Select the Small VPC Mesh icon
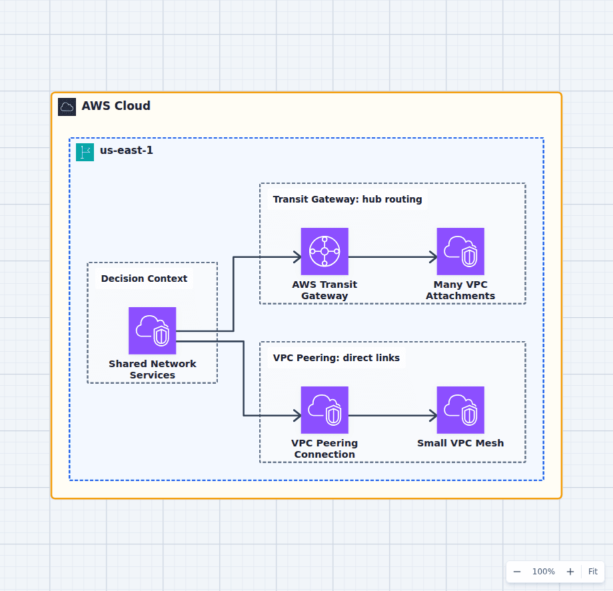Image resolution: width=613 pixels, height=591 pixels. click(x=460, y=410)
